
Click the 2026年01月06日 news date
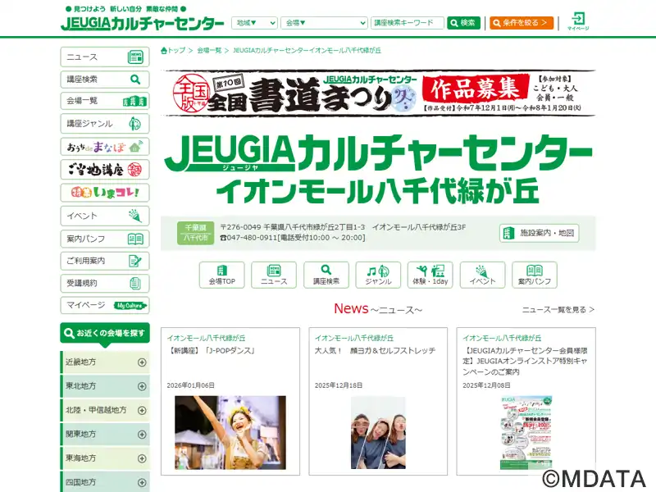[191, 385]
